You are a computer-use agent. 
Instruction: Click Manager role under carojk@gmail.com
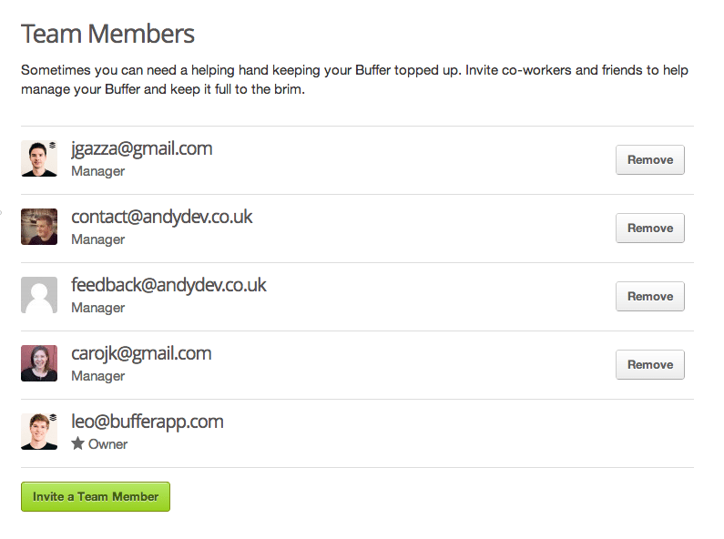[x=97, y=376]
